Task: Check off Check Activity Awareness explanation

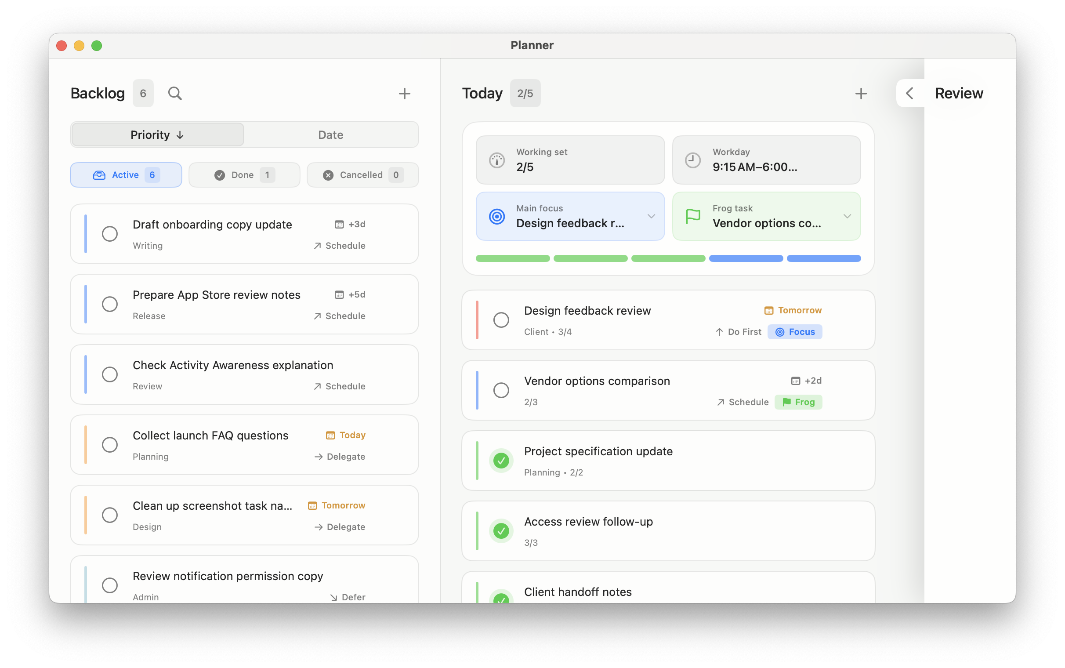Action: pos(109,374)
